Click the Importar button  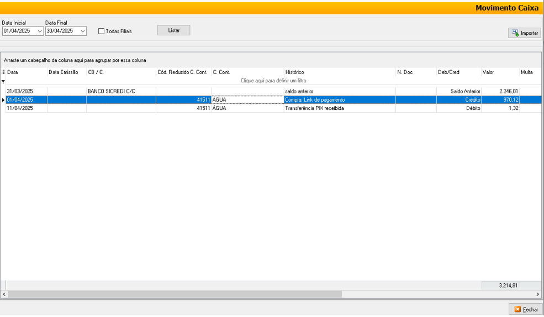click(x=524, y=33)
